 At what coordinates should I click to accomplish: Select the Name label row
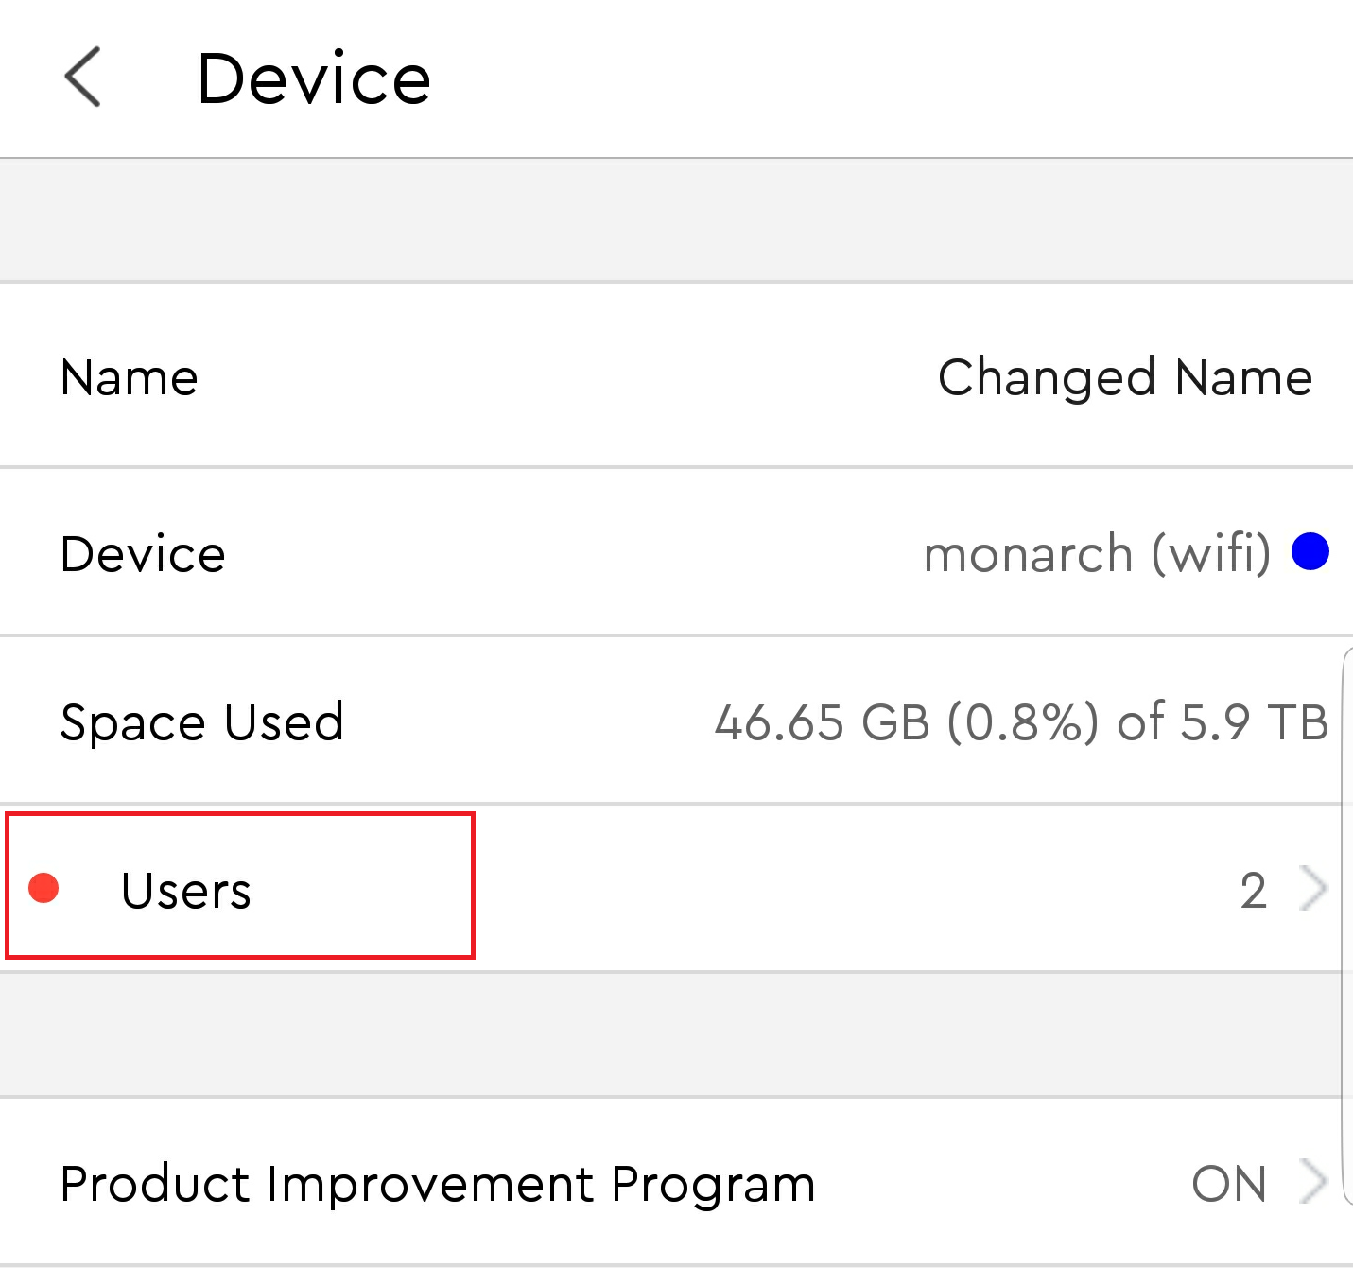click(676, 375)
